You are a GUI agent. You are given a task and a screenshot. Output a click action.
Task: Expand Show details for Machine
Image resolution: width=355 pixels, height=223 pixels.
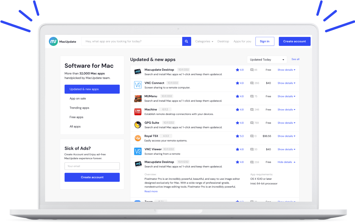click(x=286, y=109)
